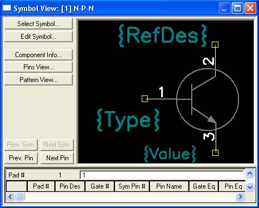
Task: Open Component Info
Action: pos(38,55)
